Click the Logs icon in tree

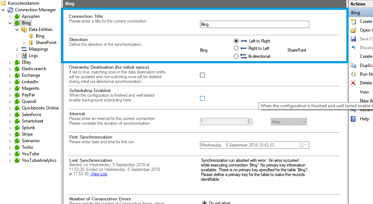[24, 56]
